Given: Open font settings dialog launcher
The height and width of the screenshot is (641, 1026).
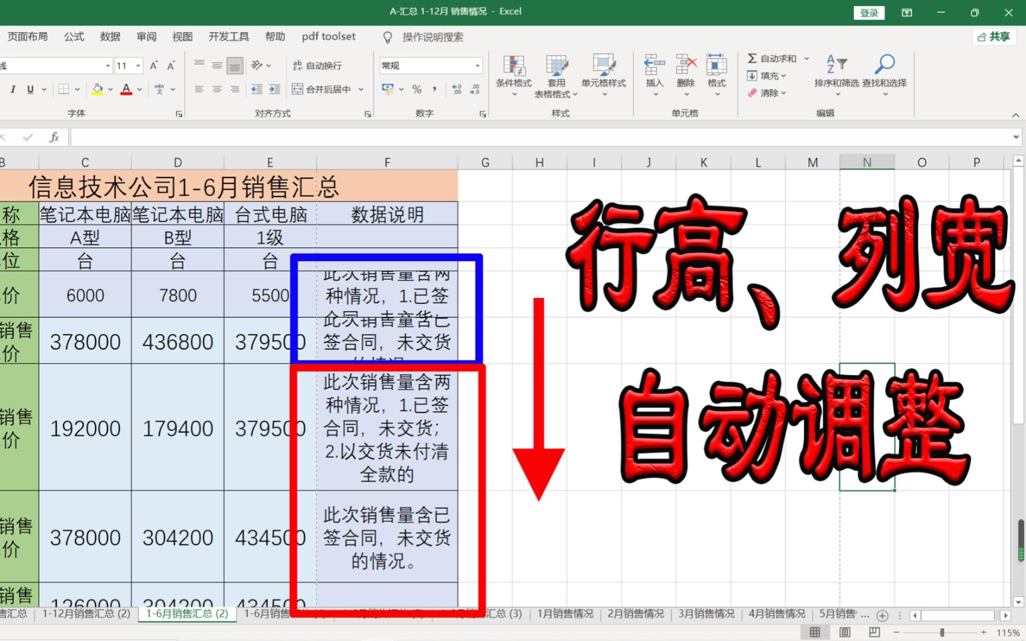Looking at the screenshot, I should point(179,113).
